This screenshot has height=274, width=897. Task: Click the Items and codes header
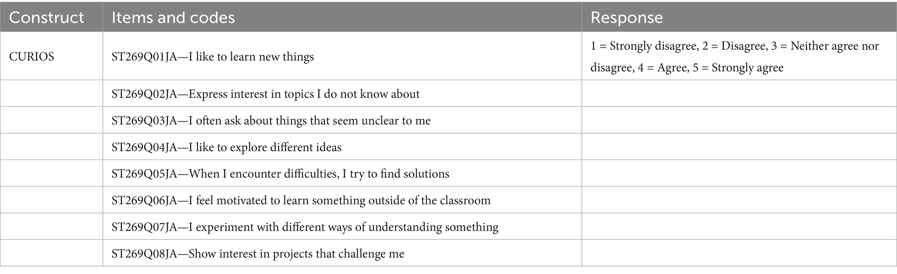click(x=173, y=18)
